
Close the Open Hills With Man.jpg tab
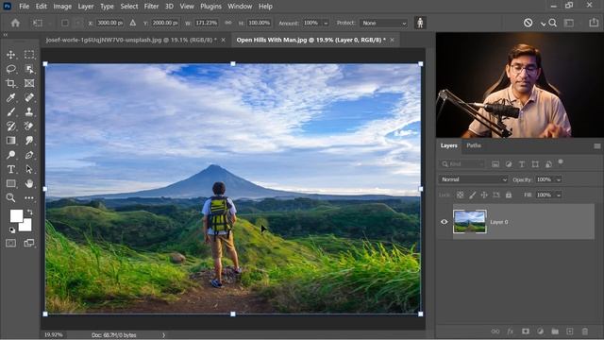(x=393, y=40)
